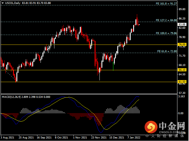Click the 7 Jan 2022 date label
Screen dimensions: 189x141
click(134, 137)
